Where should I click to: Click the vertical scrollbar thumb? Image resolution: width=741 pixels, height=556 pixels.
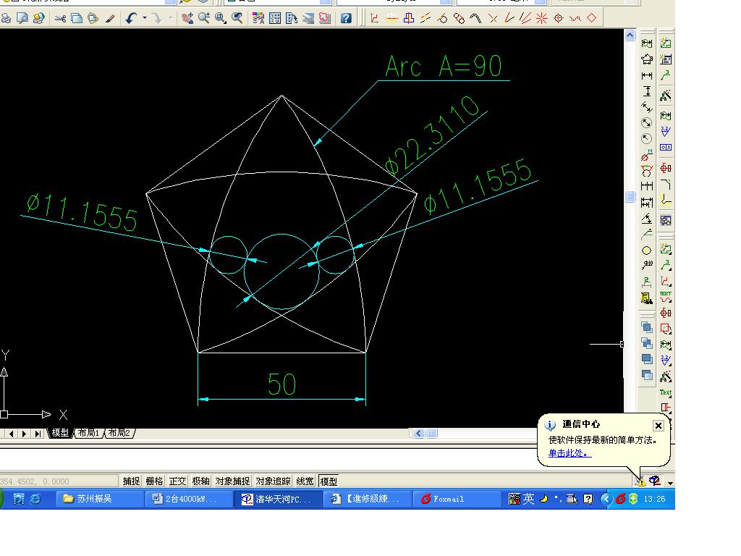point(630,196)
